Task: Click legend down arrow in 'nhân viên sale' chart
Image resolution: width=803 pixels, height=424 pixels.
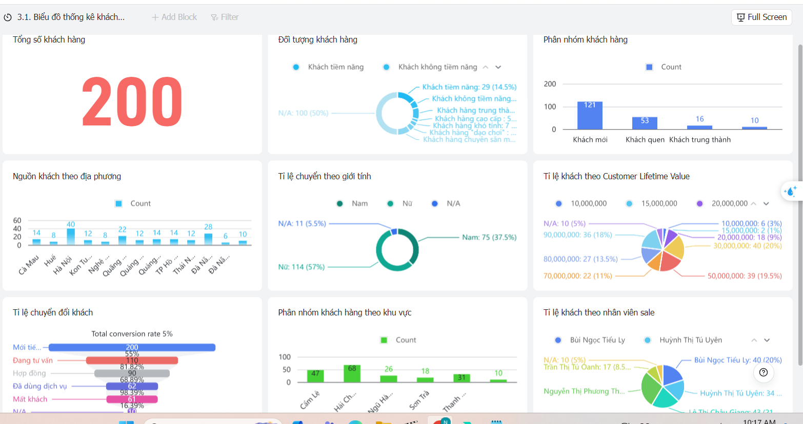Action: click(x=767, y=340)
